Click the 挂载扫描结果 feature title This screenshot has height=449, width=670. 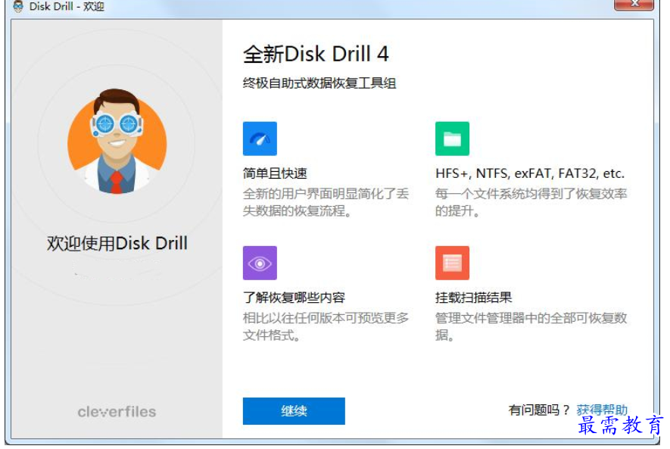[x=473, y=298]
